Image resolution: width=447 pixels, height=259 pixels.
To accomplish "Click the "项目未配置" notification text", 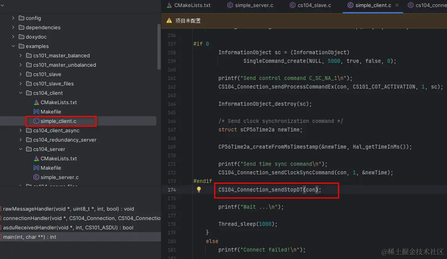I will [188, 21].
